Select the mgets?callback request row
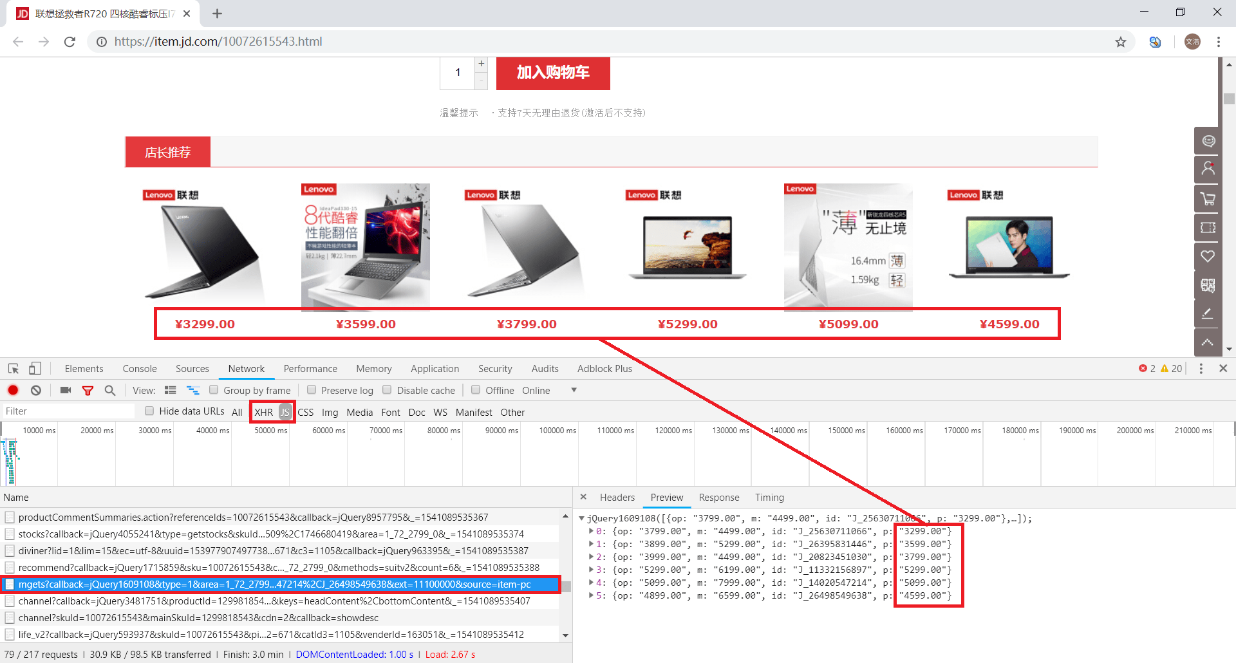Viewport: 1236px width, 663px height. point(281,584)
